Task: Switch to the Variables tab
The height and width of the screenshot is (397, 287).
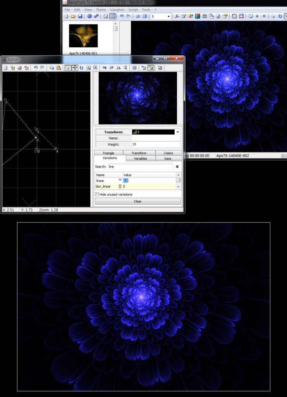Action: [x=140, y=159]
